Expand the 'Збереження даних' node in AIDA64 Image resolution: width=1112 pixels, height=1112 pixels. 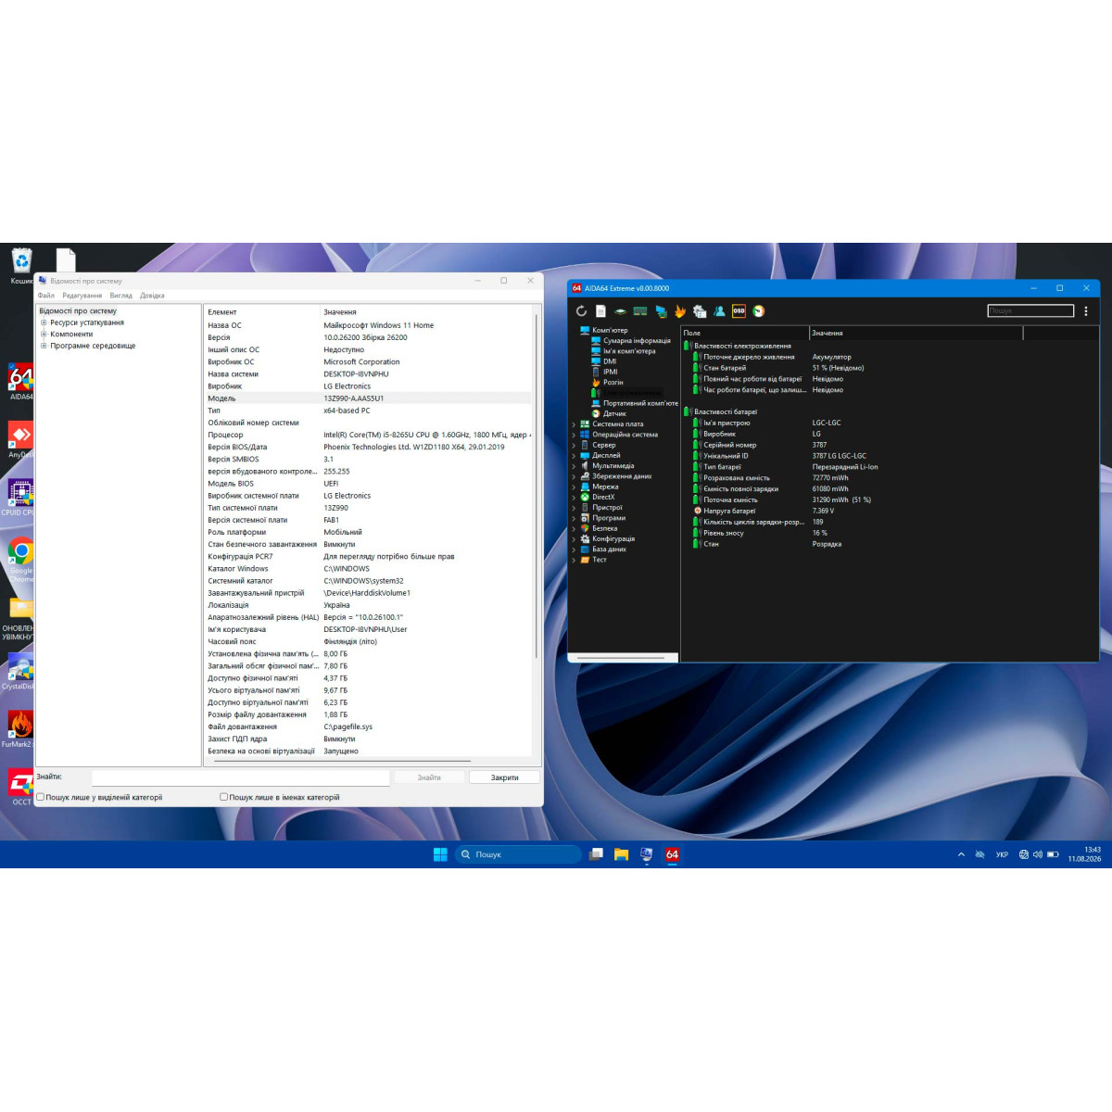point(574,476)
